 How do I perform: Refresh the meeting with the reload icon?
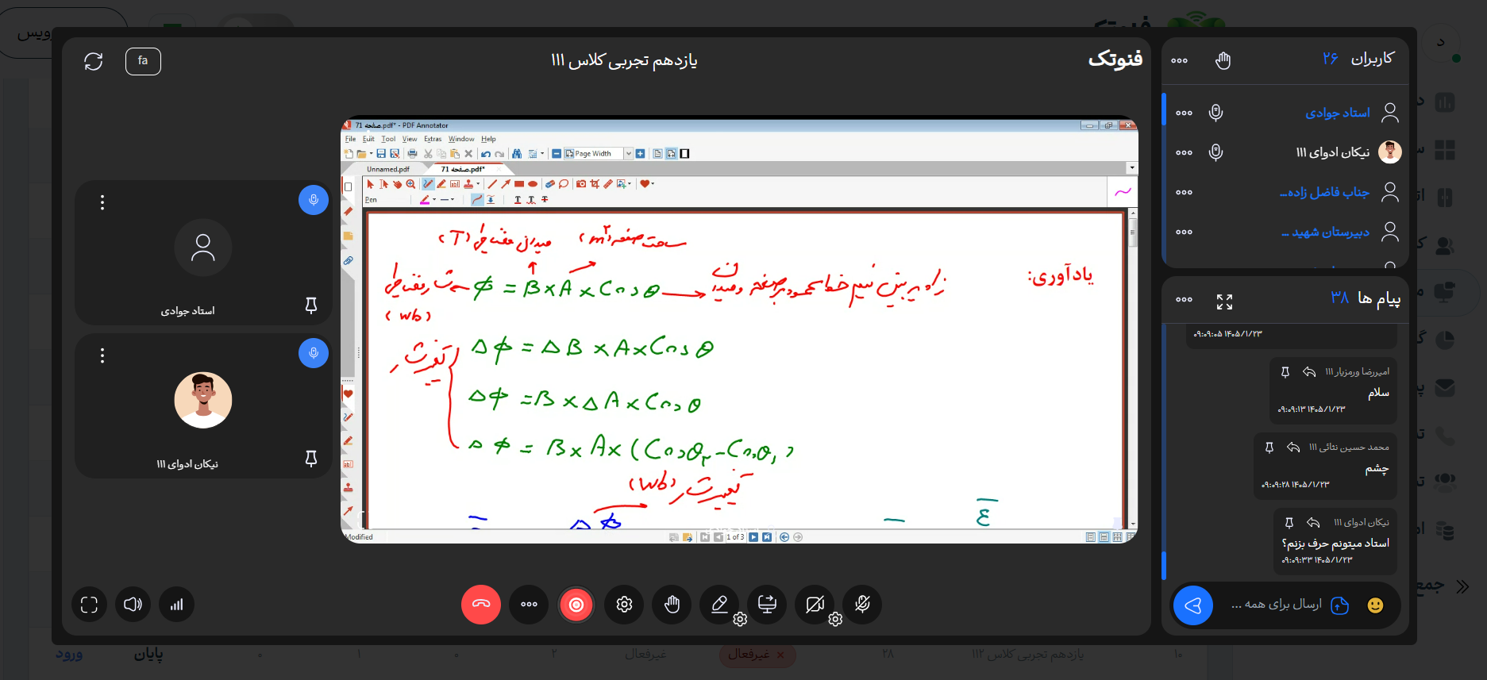94,61
